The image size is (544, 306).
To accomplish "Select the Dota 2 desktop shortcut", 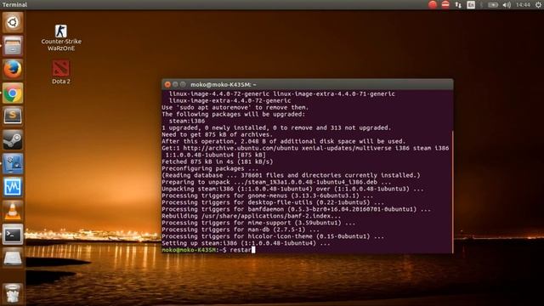I will pos(61,71).
